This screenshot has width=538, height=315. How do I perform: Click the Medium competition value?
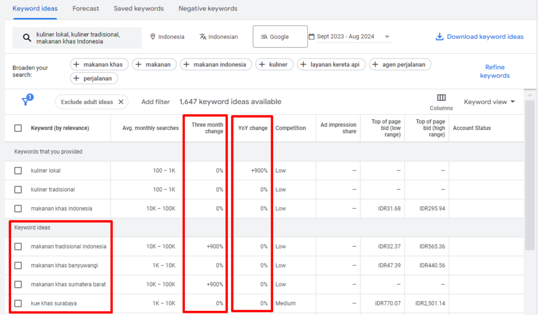pyautogui.click(x=285, y=303)
